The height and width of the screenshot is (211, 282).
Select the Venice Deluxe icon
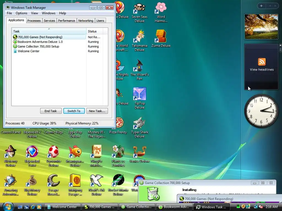[x=139, y=155]
